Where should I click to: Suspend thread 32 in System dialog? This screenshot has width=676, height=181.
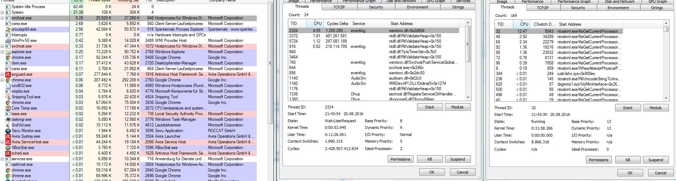[656, 160]
